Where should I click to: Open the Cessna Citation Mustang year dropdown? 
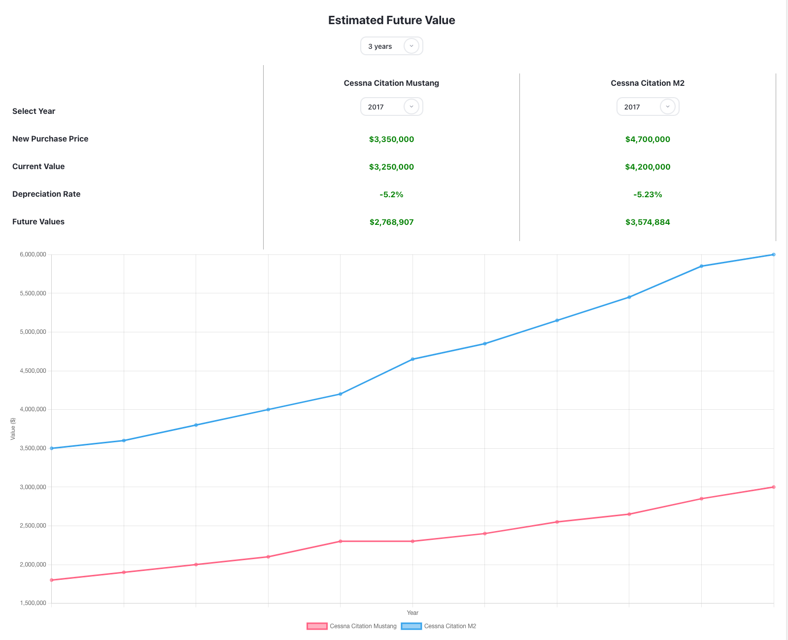pyautogui.click(x=392, y=107)
